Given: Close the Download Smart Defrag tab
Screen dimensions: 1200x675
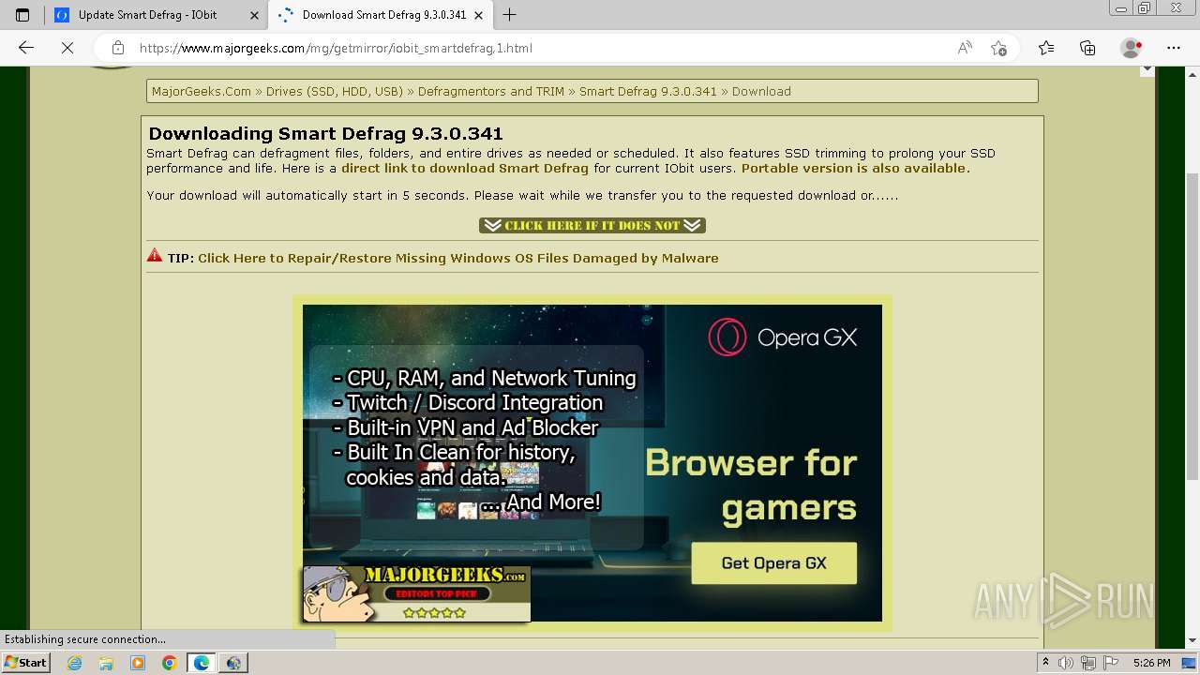Looking at the screenshot, I should tap(478, 15).
